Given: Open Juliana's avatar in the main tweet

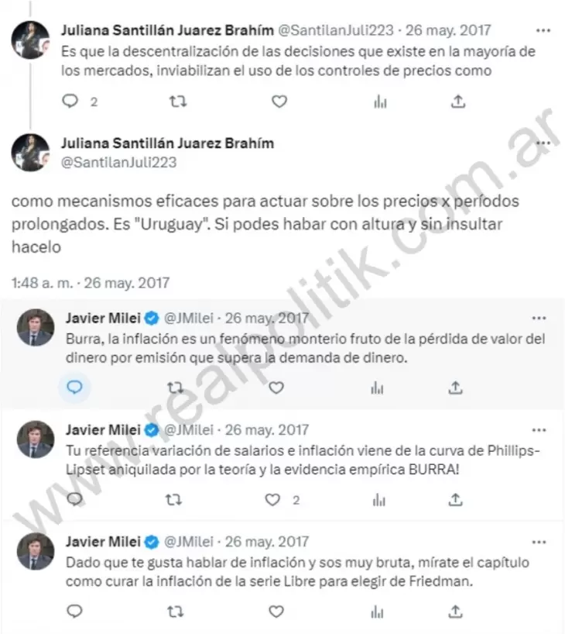Looking at the screenshot, I should pyautogui.click(x=31, y=153).
